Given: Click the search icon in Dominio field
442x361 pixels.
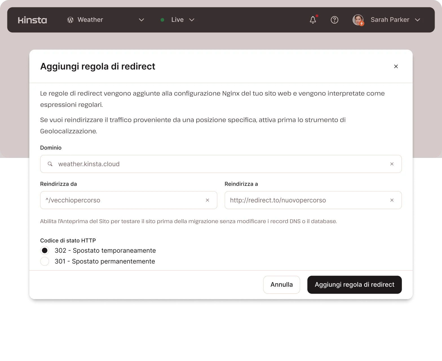Looking at the screenshot, I should (50, 164).
